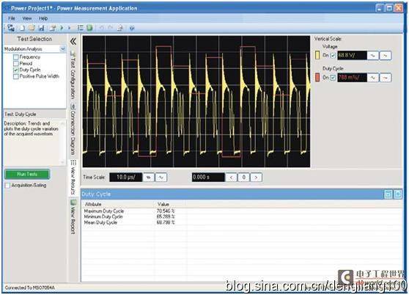Click the new project toolbar icon
The image size is (409, 295).
(x=22, y=28)
